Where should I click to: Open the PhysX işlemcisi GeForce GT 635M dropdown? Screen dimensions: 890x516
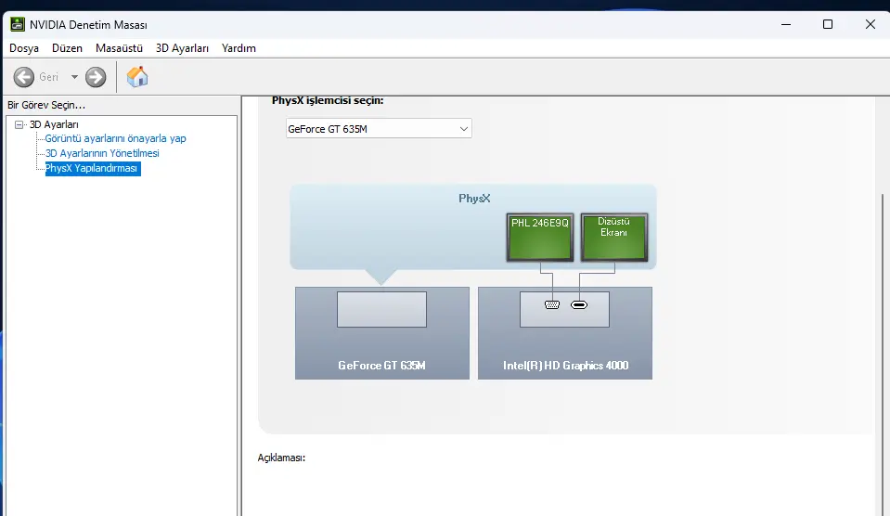[x=379, y=129]
